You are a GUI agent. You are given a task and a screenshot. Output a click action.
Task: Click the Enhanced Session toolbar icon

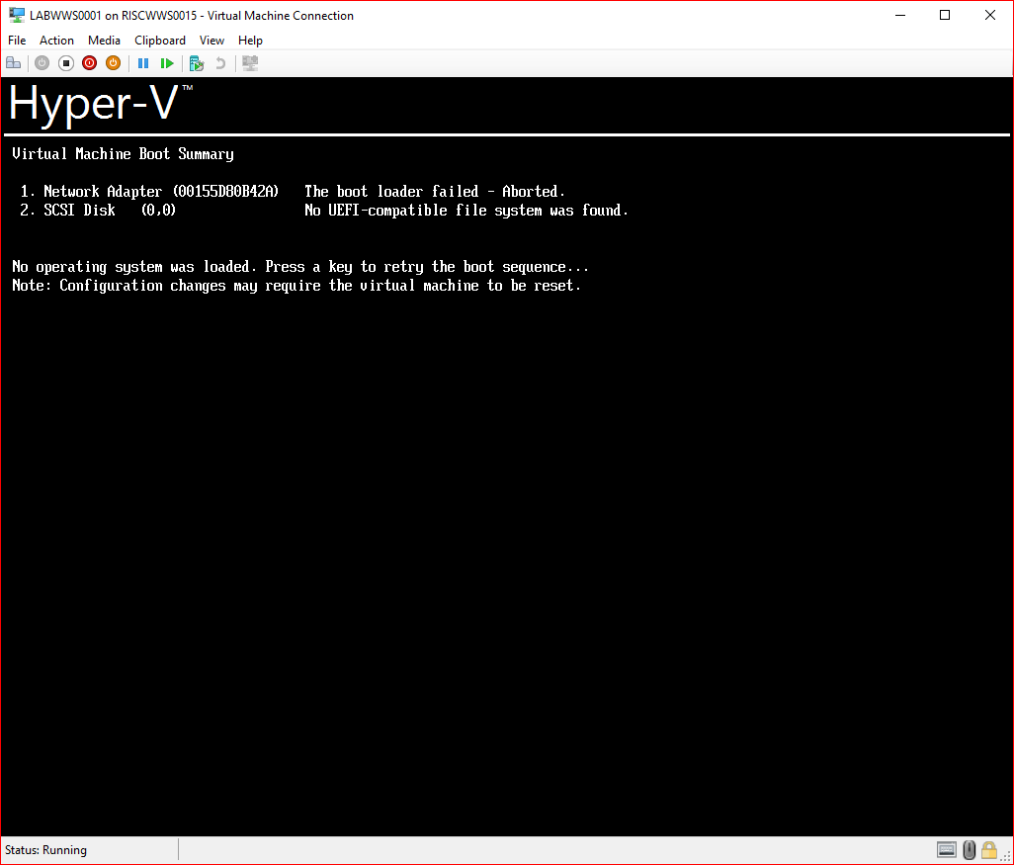coord(250,63)
